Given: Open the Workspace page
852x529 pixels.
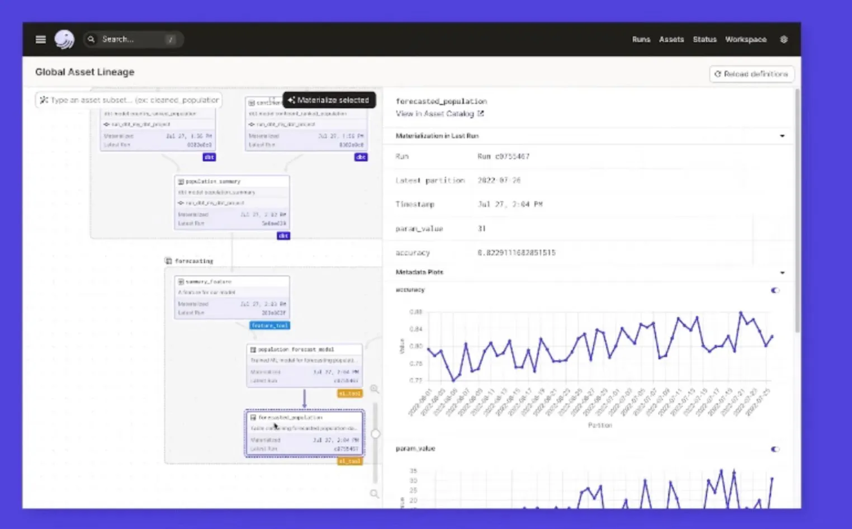Looking at the screenshot, I should [x=746, y=39].
